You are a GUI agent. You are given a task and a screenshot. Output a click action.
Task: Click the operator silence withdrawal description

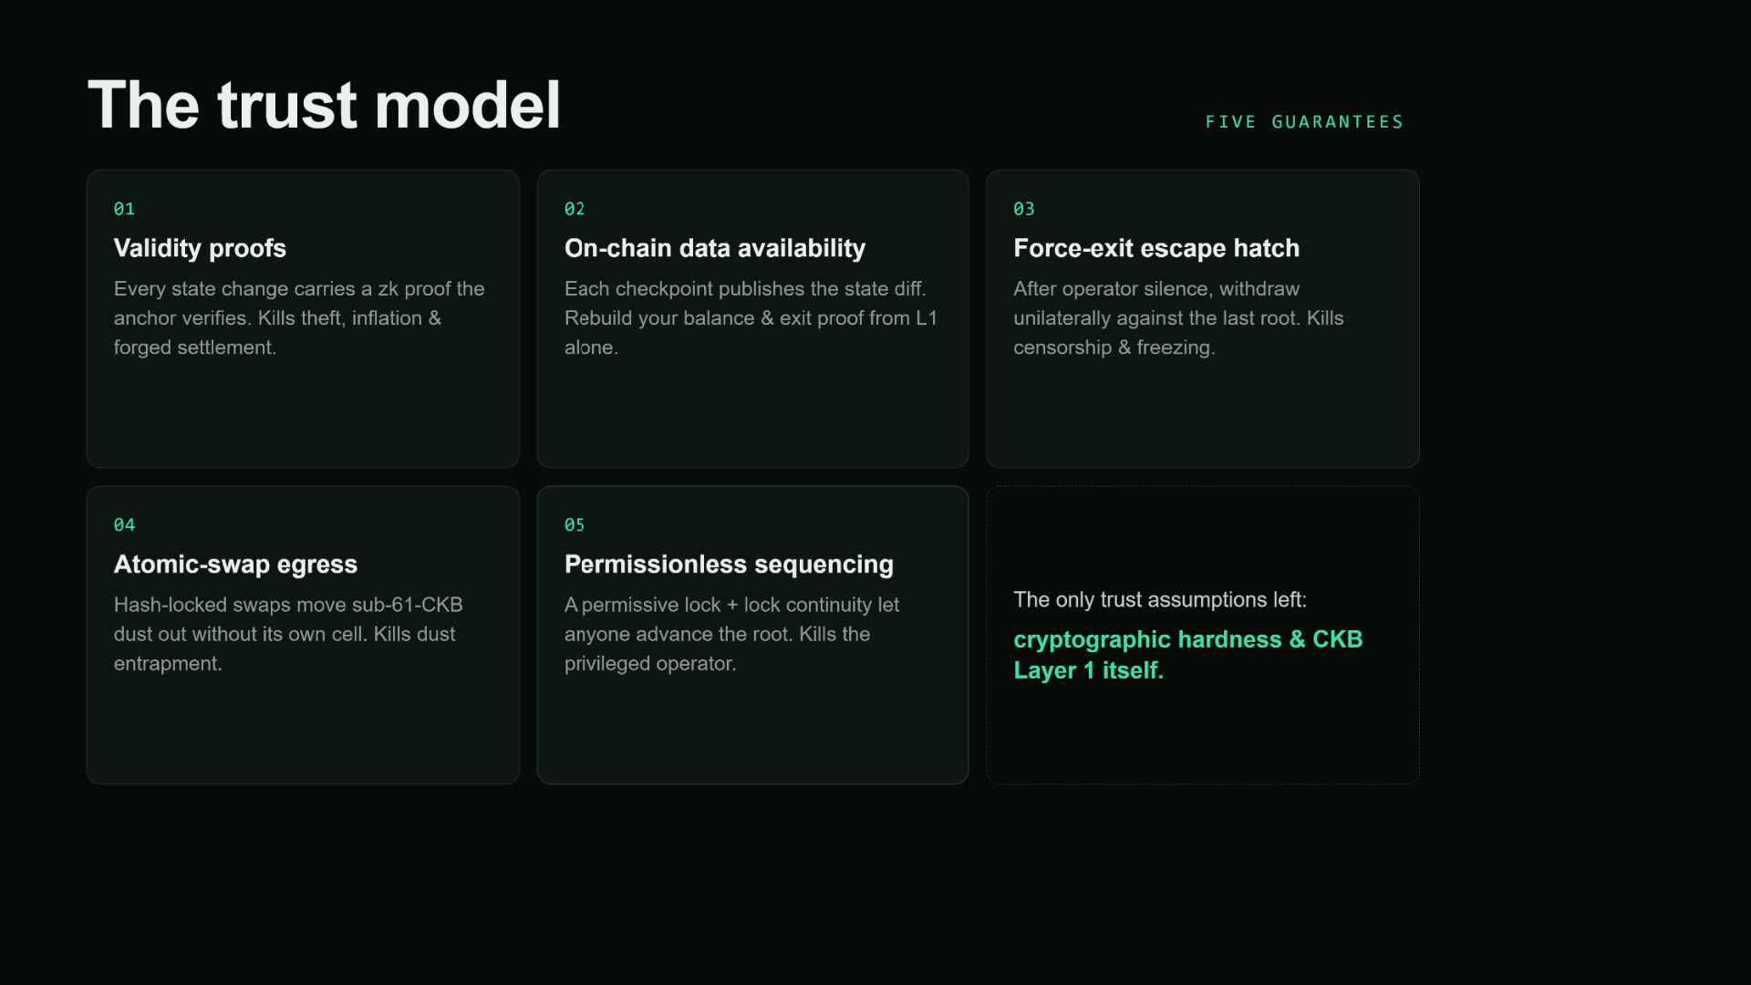tap(1178, 317)
